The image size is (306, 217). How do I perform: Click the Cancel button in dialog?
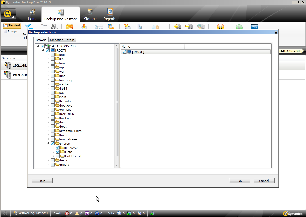[x=264, y=181]
